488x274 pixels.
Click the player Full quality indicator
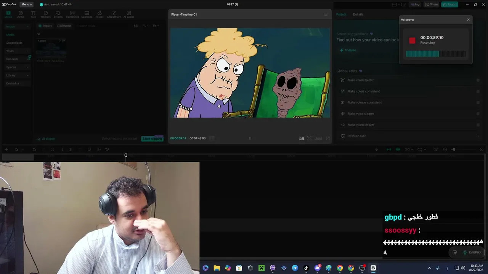[301, 139]
